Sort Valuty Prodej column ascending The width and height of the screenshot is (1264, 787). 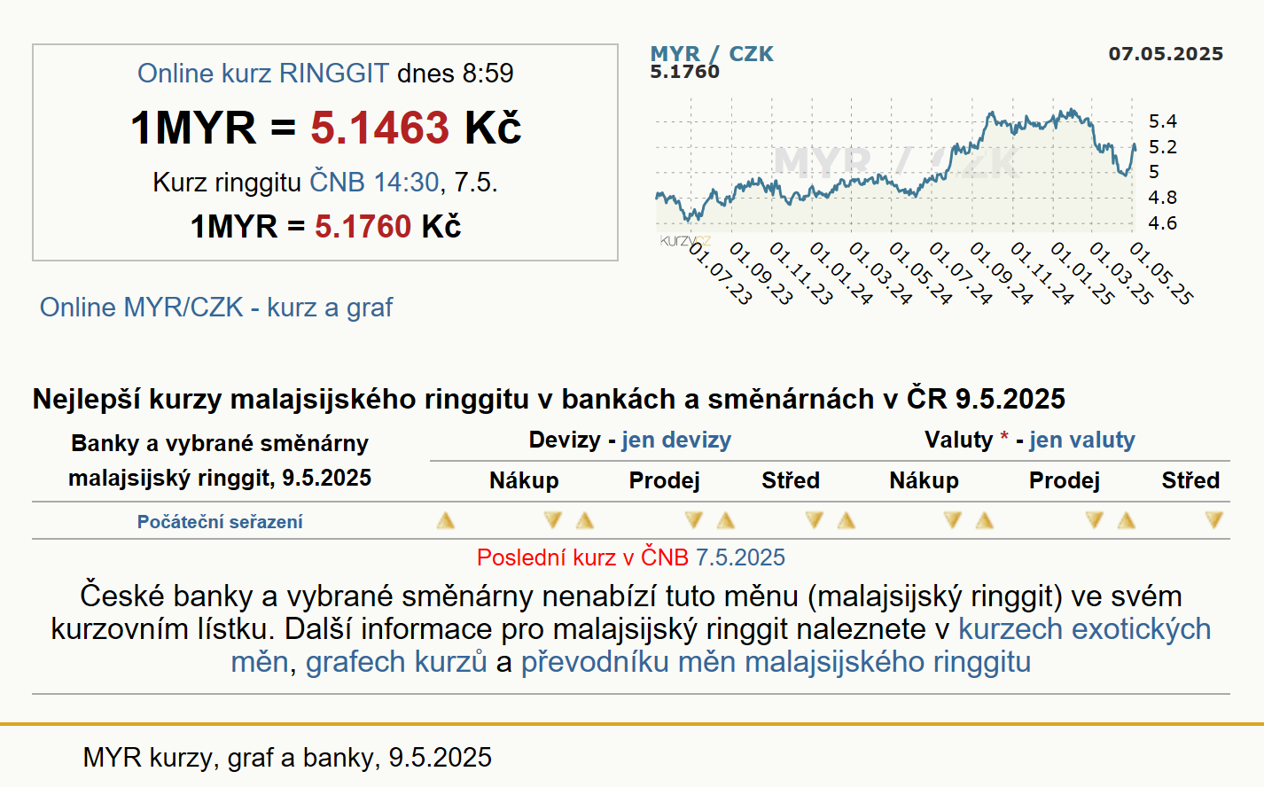[x=985, y=520]
